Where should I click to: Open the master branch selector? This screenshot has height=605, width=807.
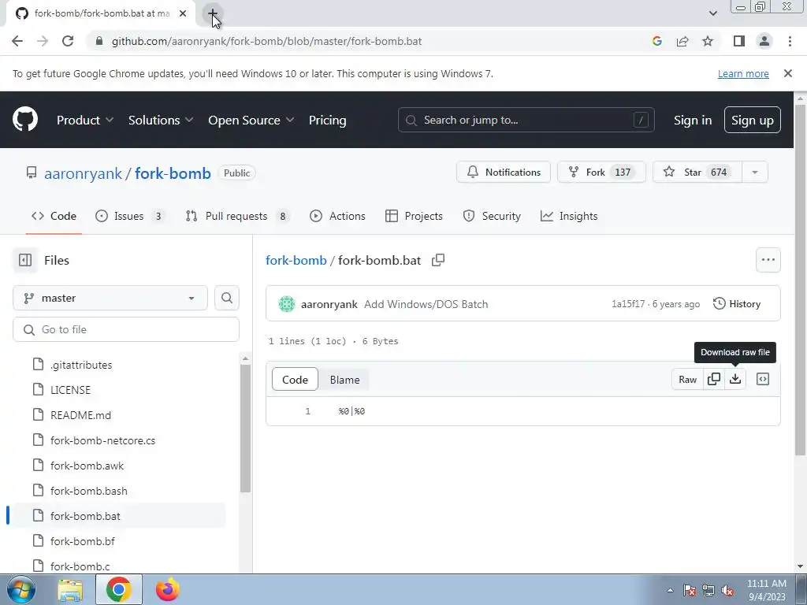pos(110,298)
